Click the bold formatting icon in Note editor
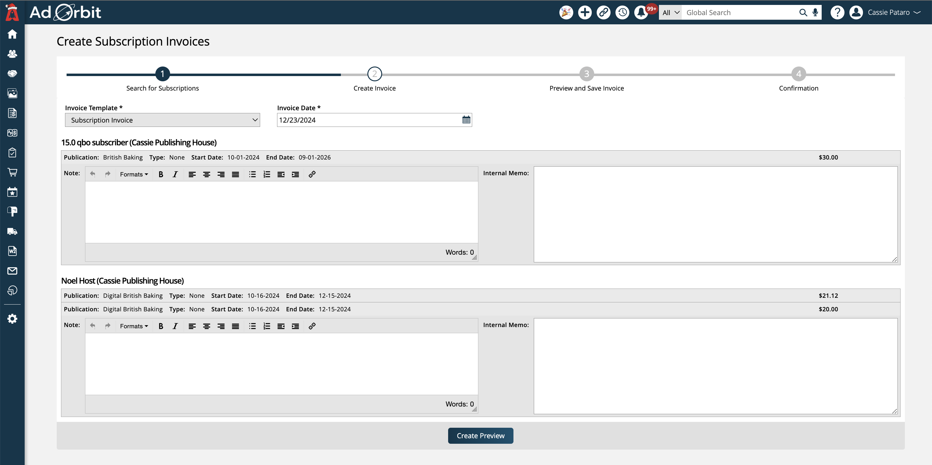 click(161, 174)
